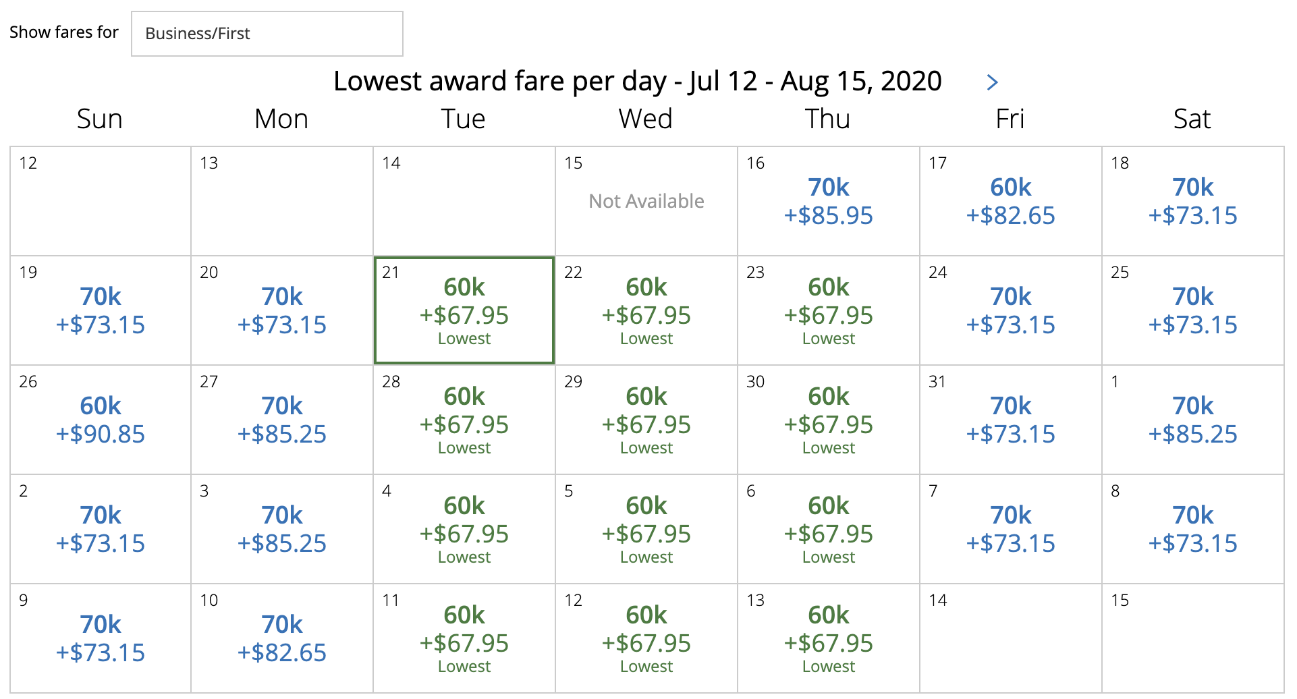Viewport: 1297px width, 699px height.
Task: Pick July 18 fare 70k +$73.15
Action: click(1193, 201)
